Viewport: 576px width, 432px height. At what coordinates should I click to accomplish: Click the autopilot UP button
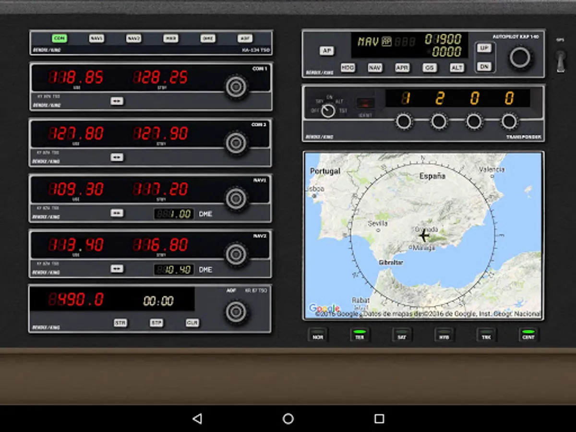pos(484,48)
